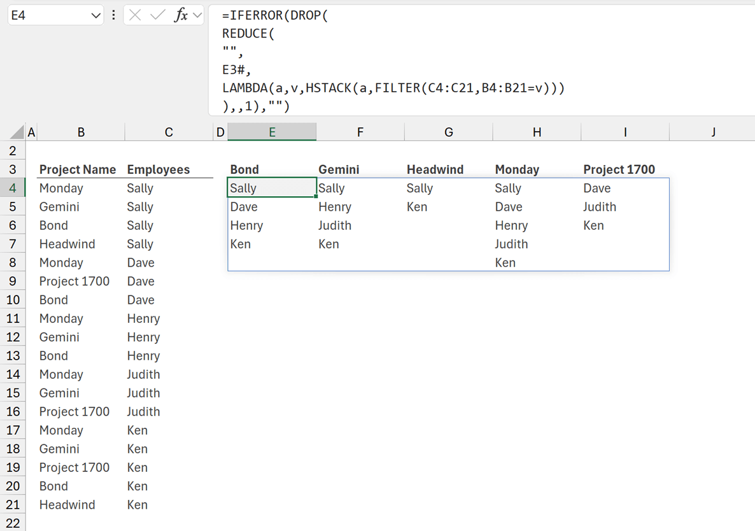Click the Employees header cell
Image resolution: width=755 pixels, height=531 pixels.
point(159,169)
